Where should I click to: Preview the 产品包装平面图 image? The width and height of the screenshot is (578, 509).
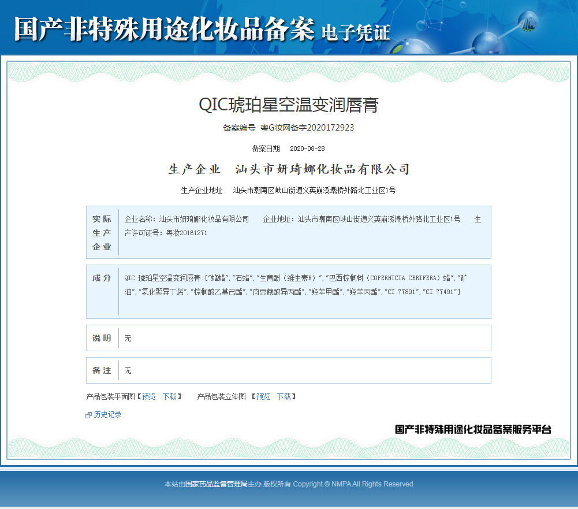[148, 396]
